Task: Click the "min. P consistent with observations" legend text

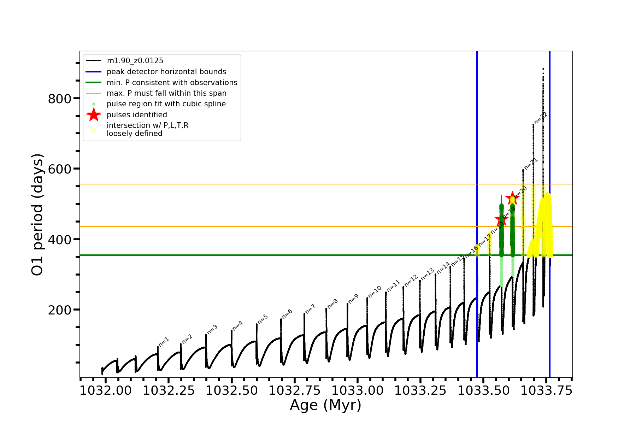Action: [172, 83]
